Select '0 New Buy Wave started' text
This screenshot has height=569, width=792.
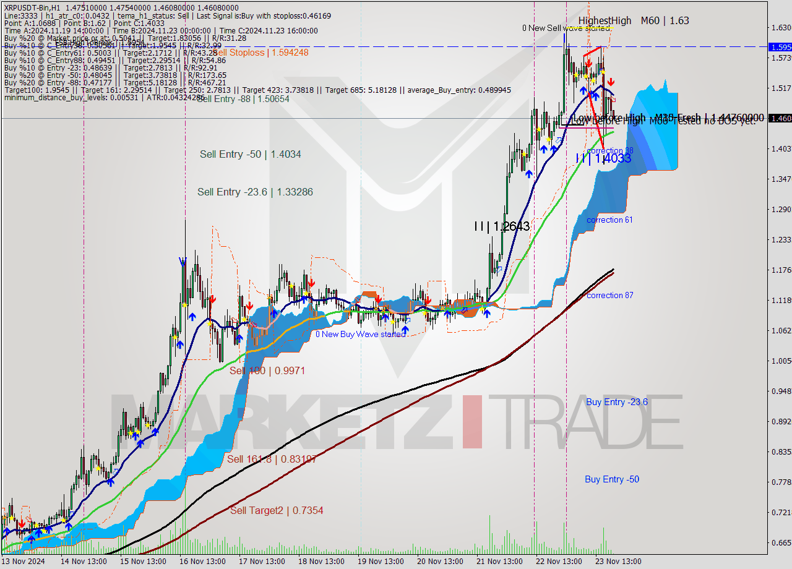pos(361,334)
